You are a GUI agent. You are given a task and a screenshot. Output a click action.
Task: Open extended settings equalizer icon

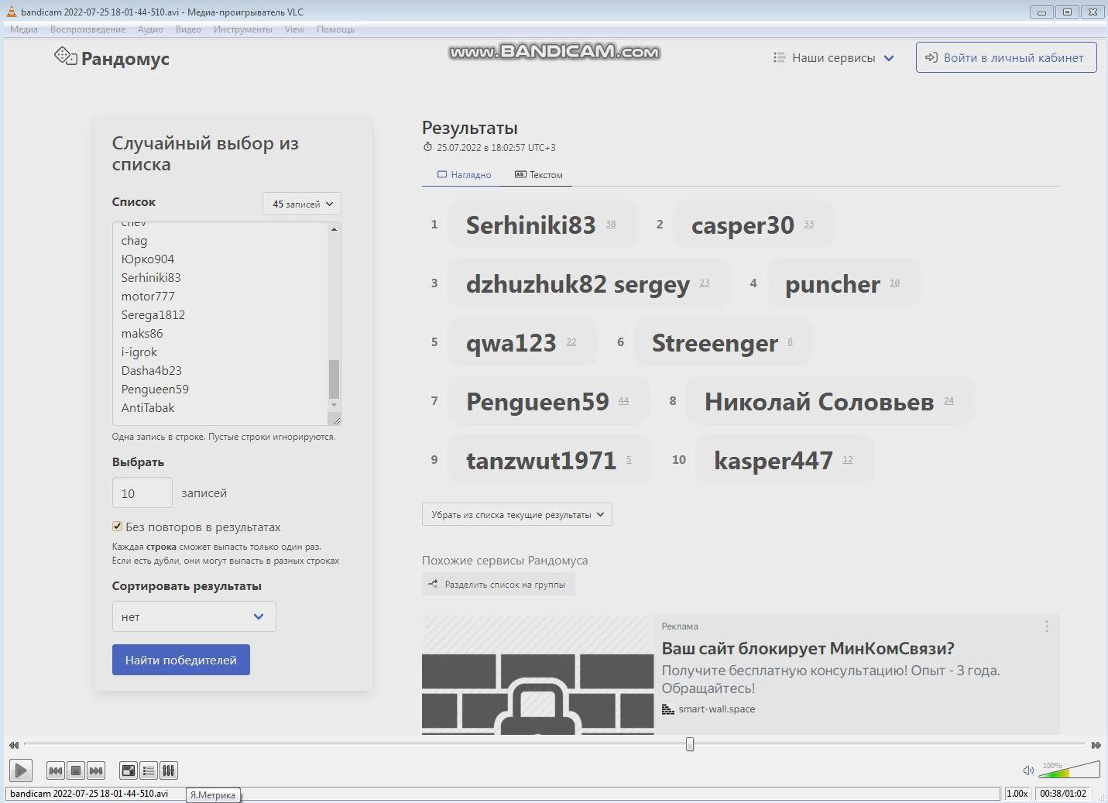tap(169, 770)
